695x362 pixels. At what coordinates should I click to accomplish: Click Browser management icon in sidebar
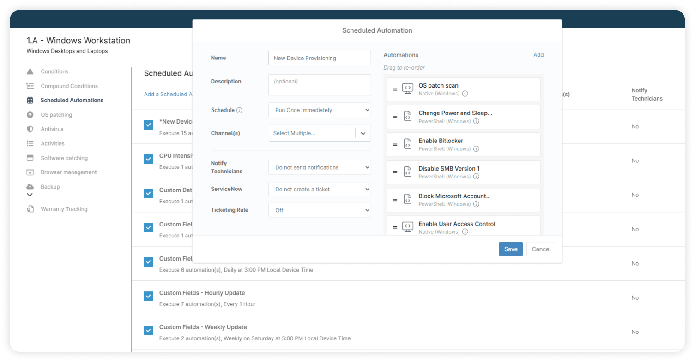[x=30, y=172]
